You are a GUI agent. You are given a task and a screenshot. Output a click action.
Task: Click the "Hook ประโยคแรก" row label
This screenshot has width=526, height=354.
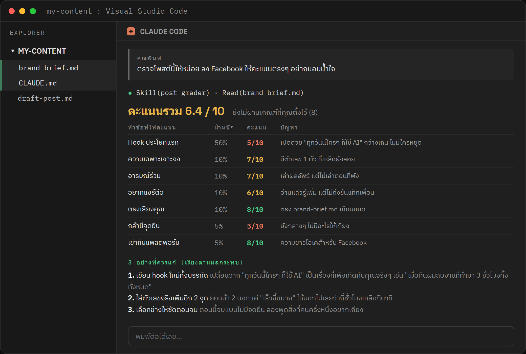pyautogui.click(x=153, y=142)
